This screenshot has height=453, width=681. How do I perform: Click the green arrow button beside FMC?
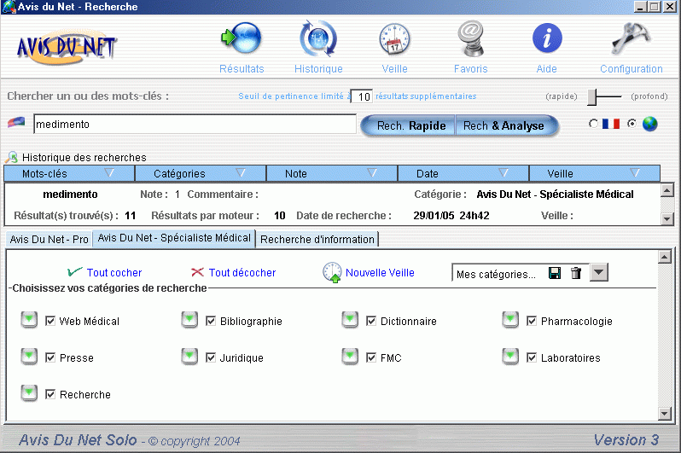[350, 357]
